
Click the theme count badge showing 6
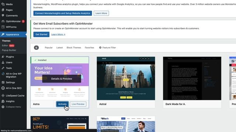36,48
